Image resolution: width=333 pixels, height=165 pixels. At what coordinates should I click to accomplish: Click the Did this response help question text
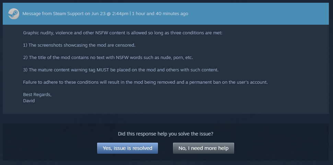tap(168, 133)
